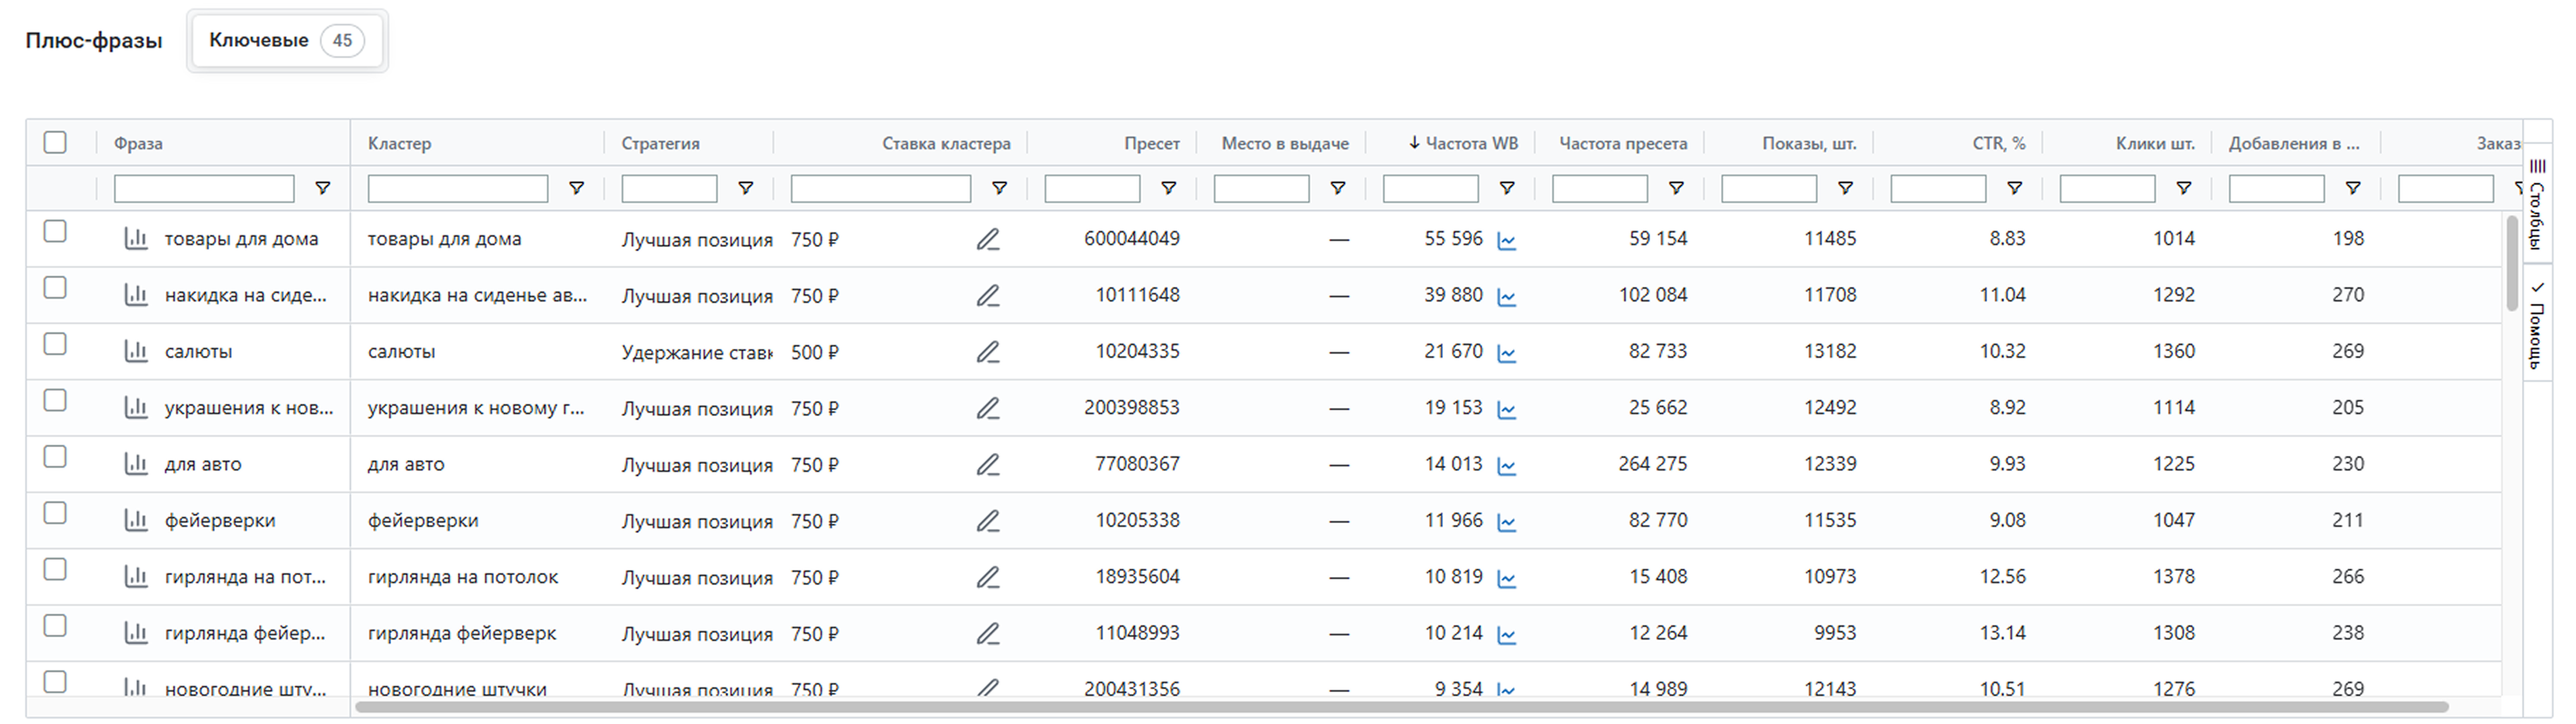Open filter icon for CTR column
Viewport: 2576px width, 724px height.
coord(2014,189)
